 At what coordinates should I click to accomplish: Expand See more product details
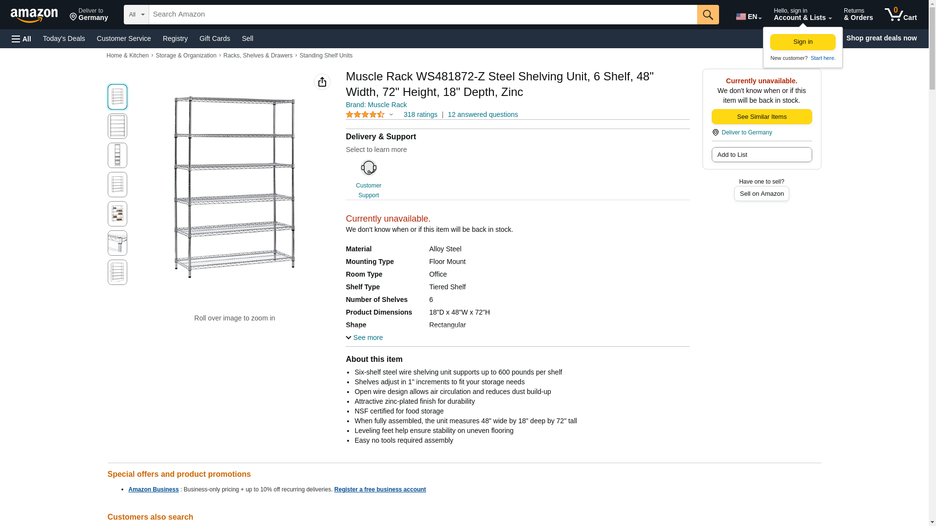(364, 338)
